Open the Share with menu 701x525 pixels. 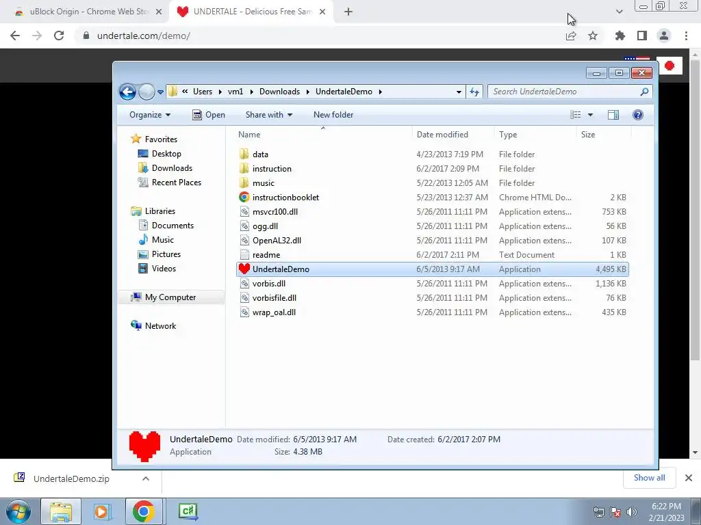[x=268, y=115]
